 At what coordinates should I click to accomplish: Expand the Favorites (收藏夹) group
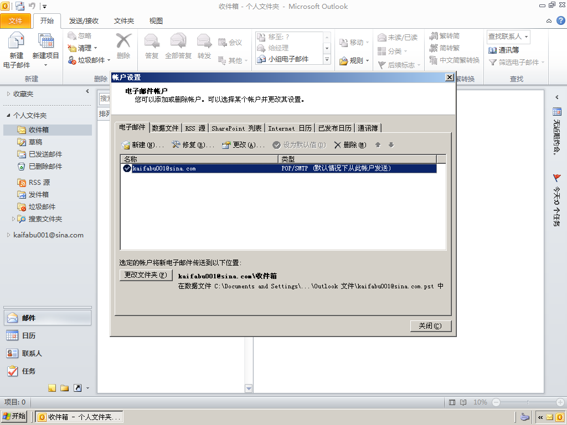(9, 94)
